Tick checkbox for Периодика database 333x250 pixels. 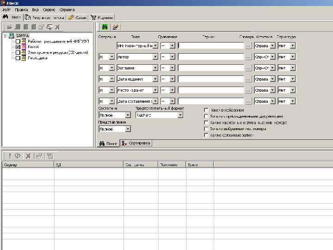[18, 58]
